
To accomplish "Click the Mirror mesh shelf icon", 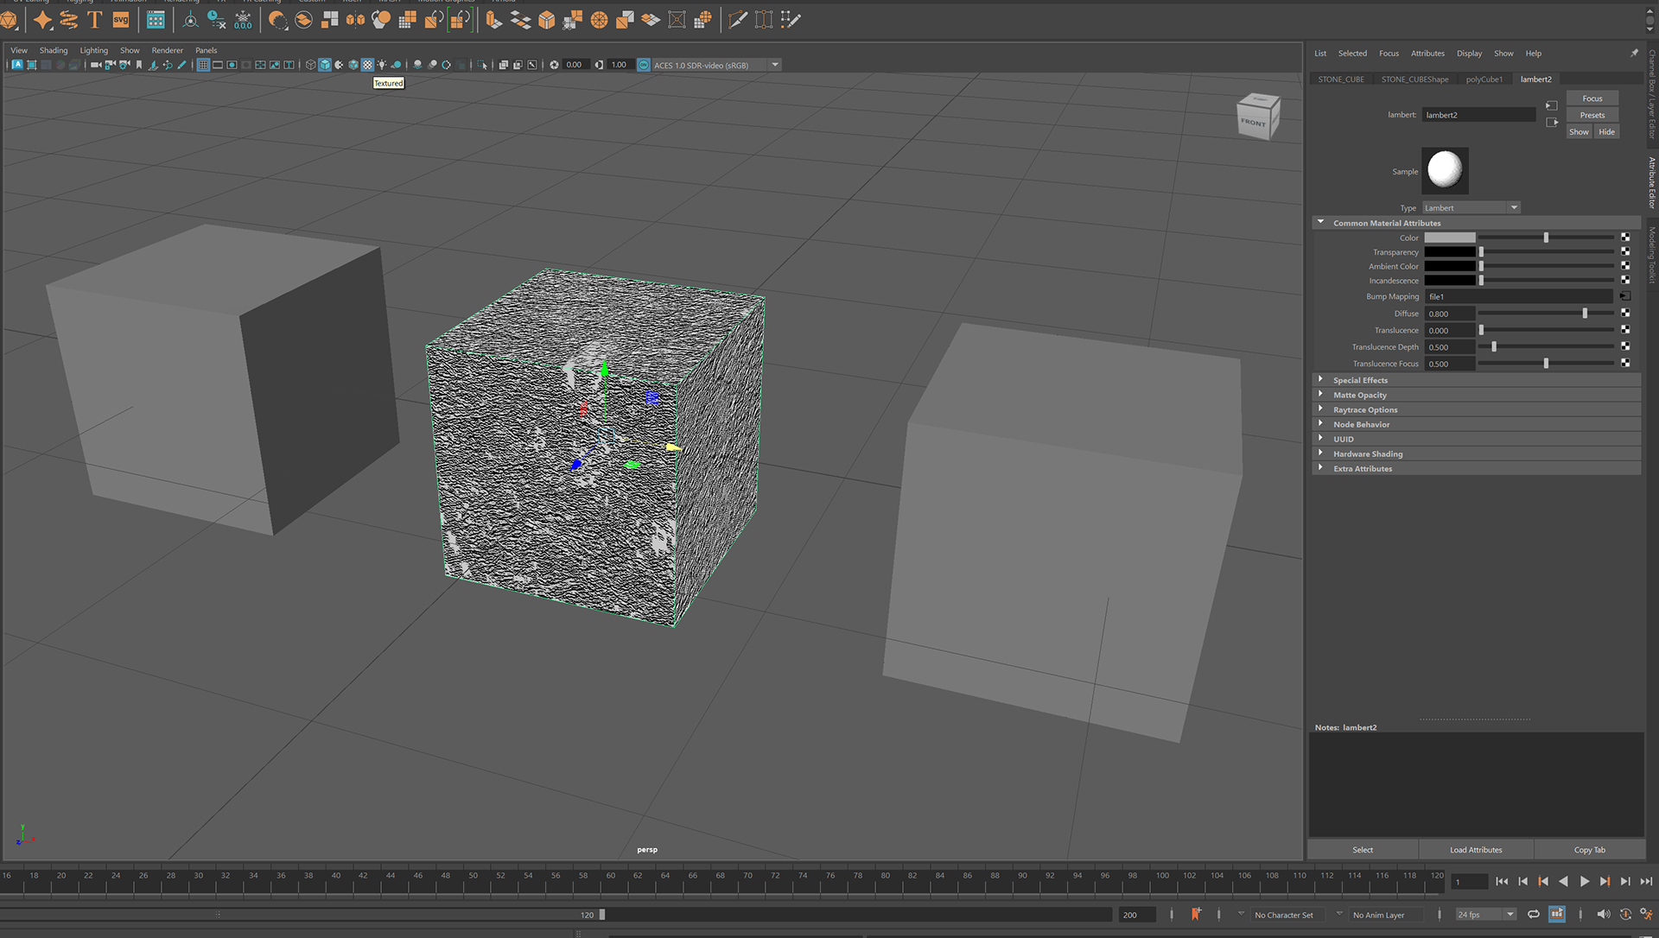I will (x=355, y=19).
